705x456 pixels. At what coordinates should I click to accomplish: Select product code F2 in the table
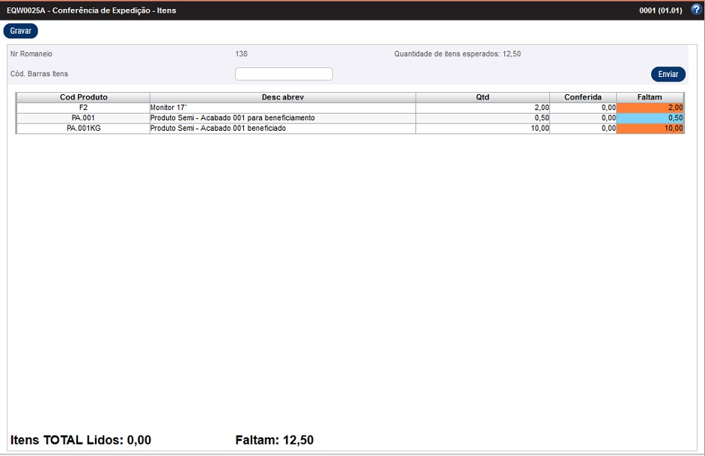pos(83,108)
